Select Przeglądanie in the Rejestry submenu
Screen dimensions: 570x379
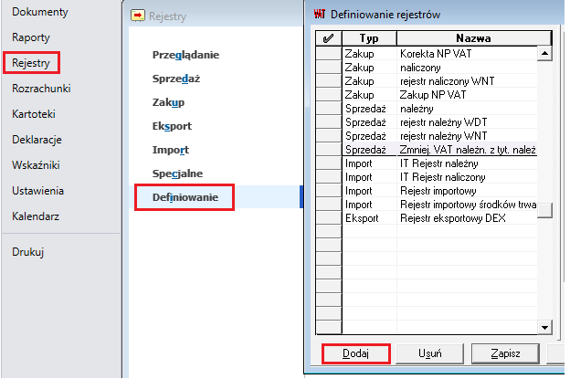coord(185,55)
